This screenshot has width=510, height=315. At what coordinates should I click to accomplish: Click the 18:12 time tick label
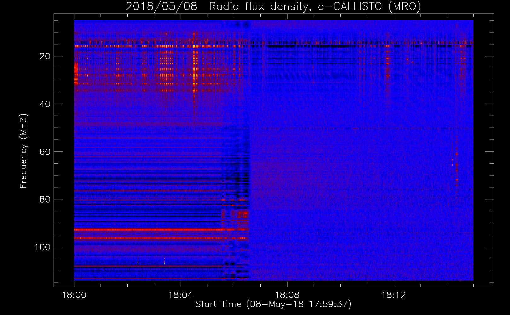[x=394, y=295]
